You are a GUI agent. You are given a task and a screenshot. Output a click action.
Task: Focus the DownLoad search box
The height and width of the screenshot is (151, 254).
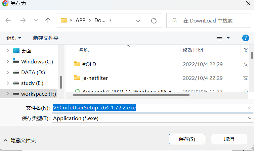click(209, 20)
